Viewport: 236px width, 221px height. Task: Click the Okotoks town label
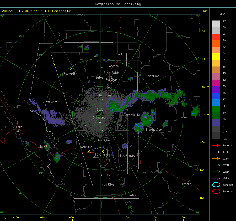coord(105,175)
